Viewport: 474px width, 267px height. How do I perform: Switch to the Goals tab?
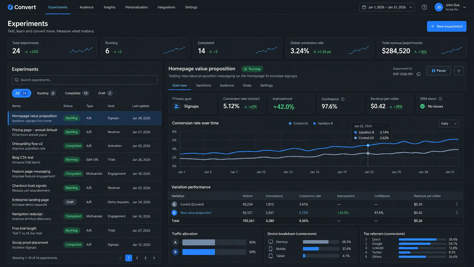pyautogui.click(x=247, y=85)
